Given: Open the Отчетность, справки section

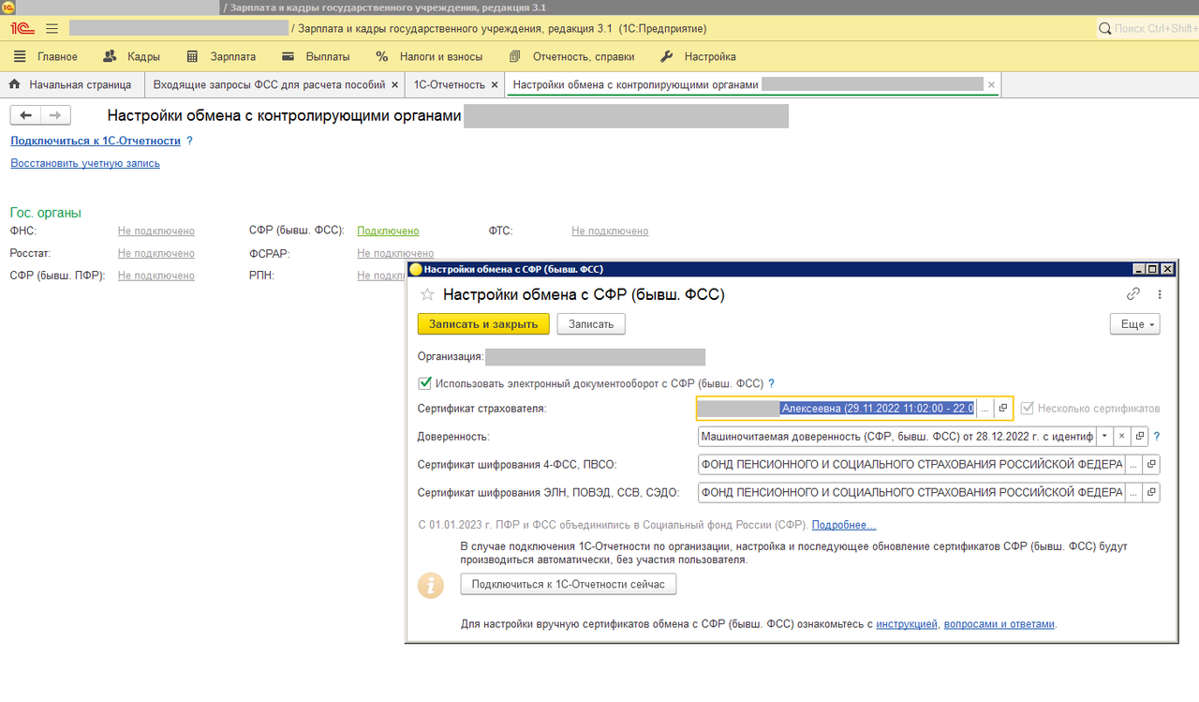Looking at the screenshot, I should [x=571, y=56].
